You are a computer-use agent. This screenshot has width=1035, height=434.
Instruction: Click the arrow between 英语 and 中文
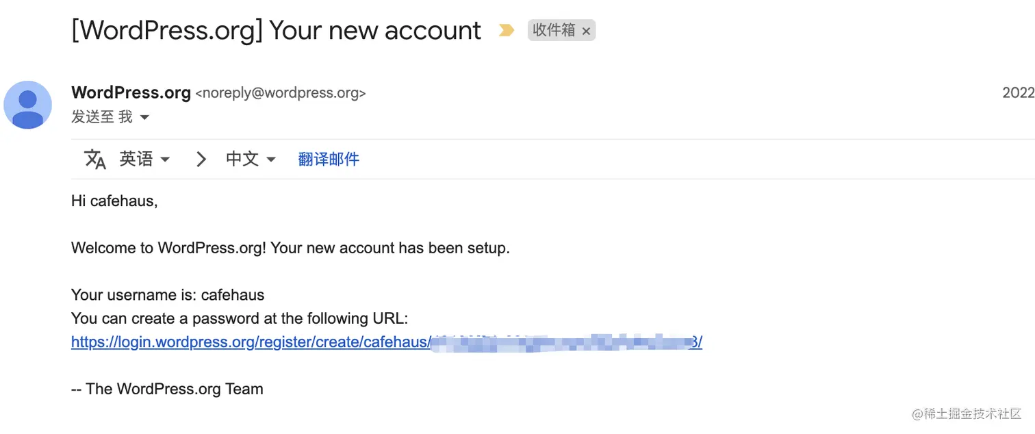tap(201, 159)
